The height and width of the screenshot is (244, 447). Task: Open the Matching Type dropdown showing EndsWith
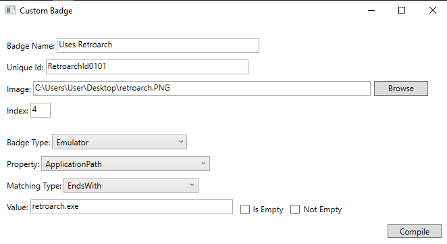pyautogui.click(x=131, y=185)
